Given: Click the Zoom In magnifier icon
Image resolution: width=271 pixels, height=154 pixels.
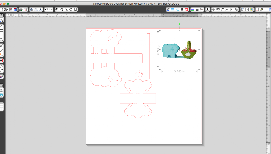Looking at the screenshot, I should point(57,9).
